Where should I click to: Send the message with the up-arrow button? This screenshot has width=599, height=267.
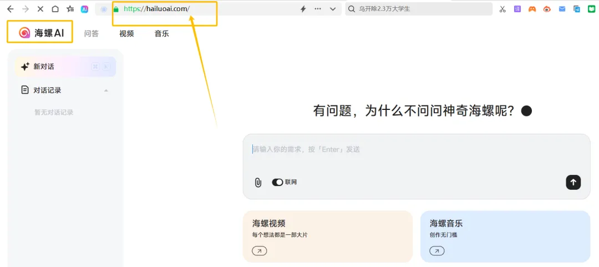(x=573, y=183)
